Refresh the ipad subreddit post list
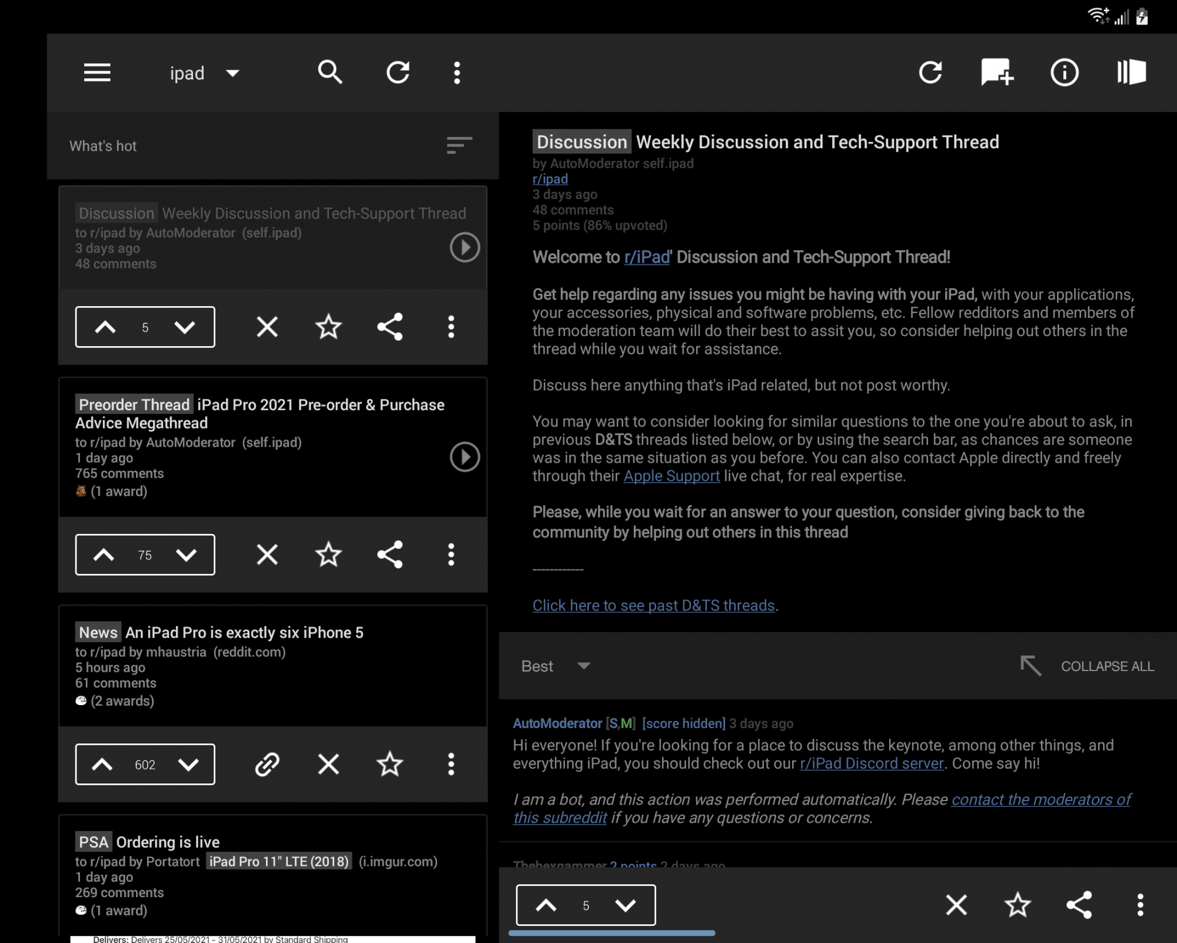 pos(398,73)
